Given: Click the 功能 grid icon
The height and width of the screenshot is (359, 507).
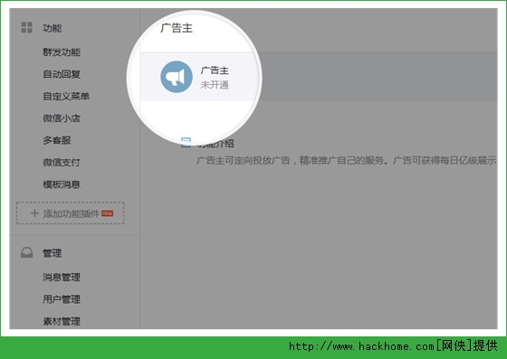Looking at the screenshot, I should [27, 27].
